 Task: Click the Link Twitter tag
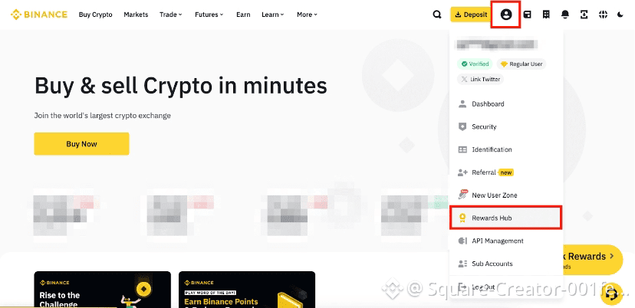480,80
